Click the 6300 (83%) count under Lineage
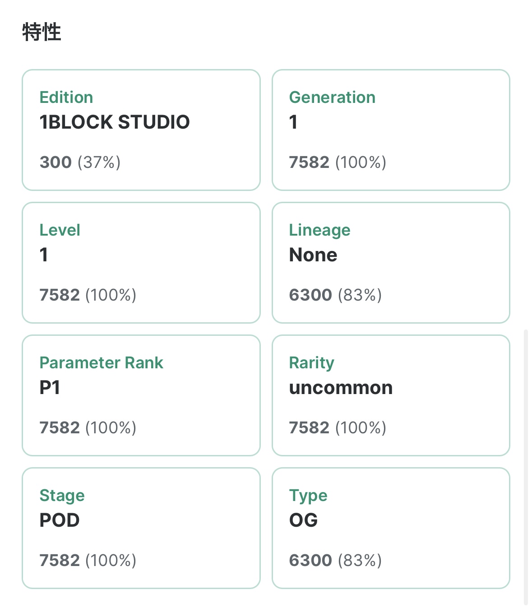 click(x=335, y=295)
